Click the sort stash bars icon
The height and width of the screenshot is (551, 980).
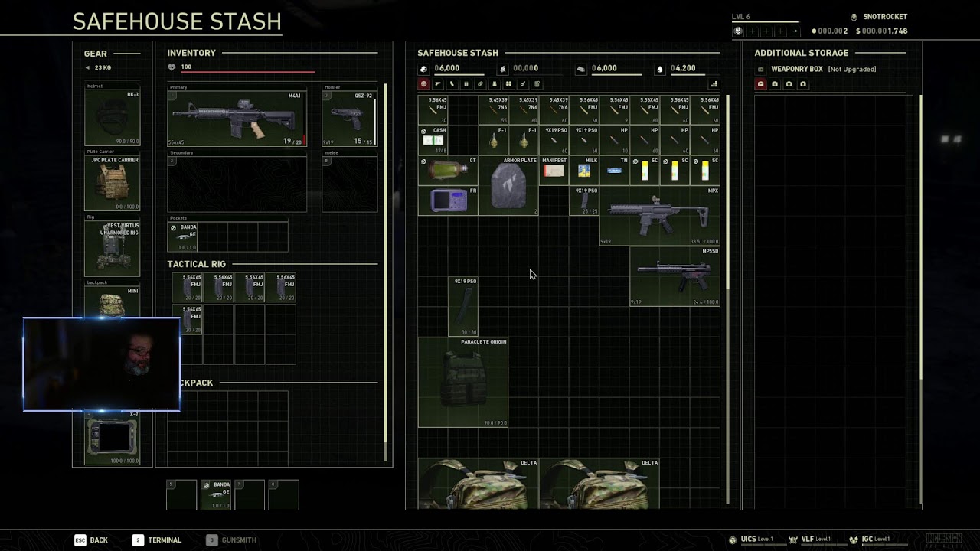pyautogui.click(x=714, y=84)
